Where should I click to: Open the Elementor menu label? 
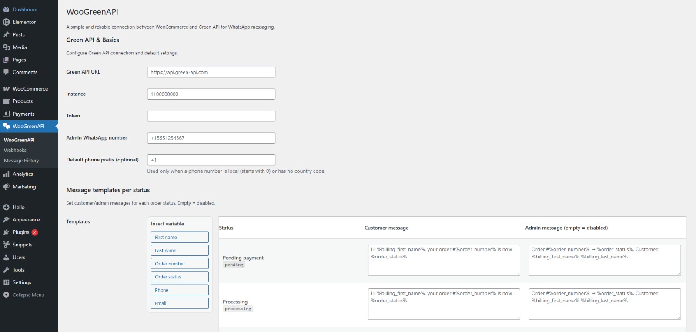(x=24, y=22)
